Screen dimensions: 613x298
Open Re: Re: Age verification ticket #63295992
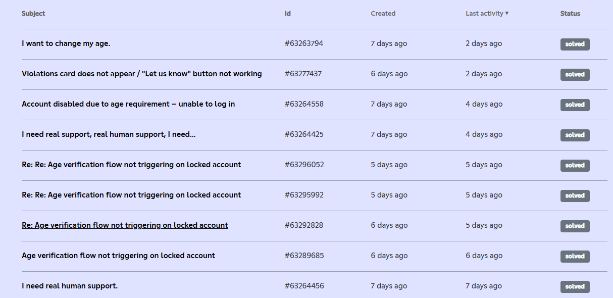tap(131, 195)
